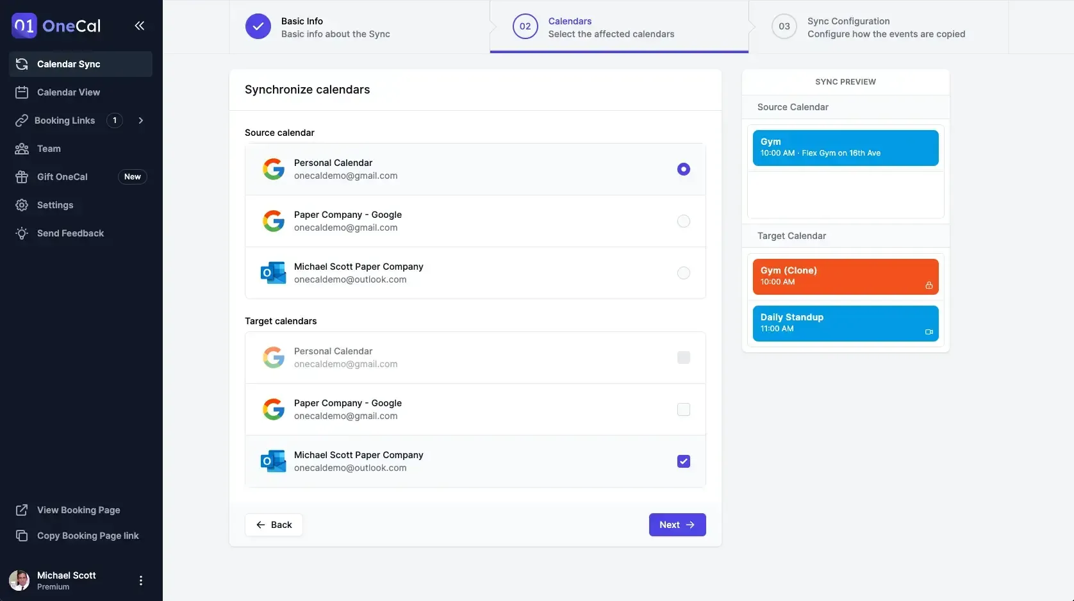Select Paper Company - Google as source calendar
The width and height of the screenshot is (1074, 601).
(x=683, y=221)
